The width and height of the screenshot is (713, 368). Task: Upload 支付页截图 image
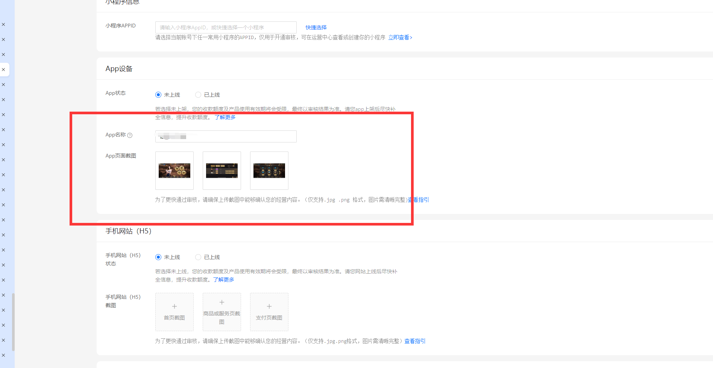pos(269,312)
